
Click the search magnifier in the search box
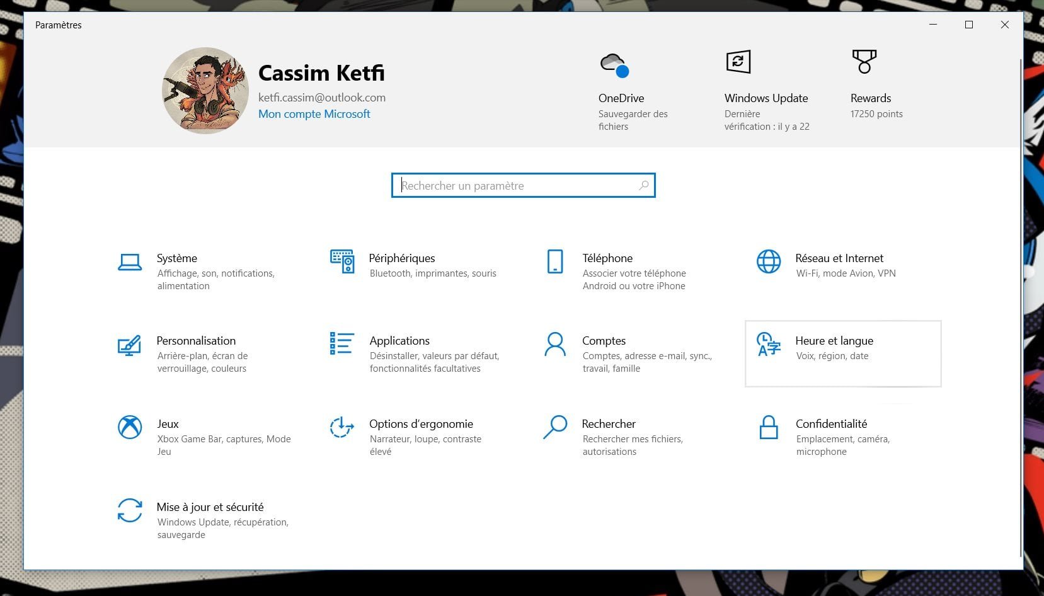[643, 185]
